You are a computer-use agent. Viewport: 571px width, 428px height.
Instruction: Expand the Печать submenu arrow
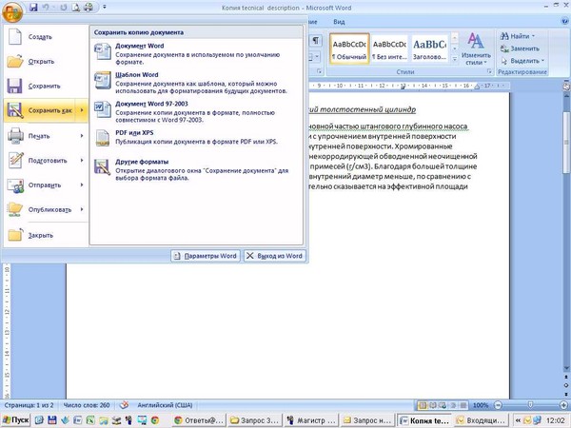pyautogui.click(x=82, y=136)
